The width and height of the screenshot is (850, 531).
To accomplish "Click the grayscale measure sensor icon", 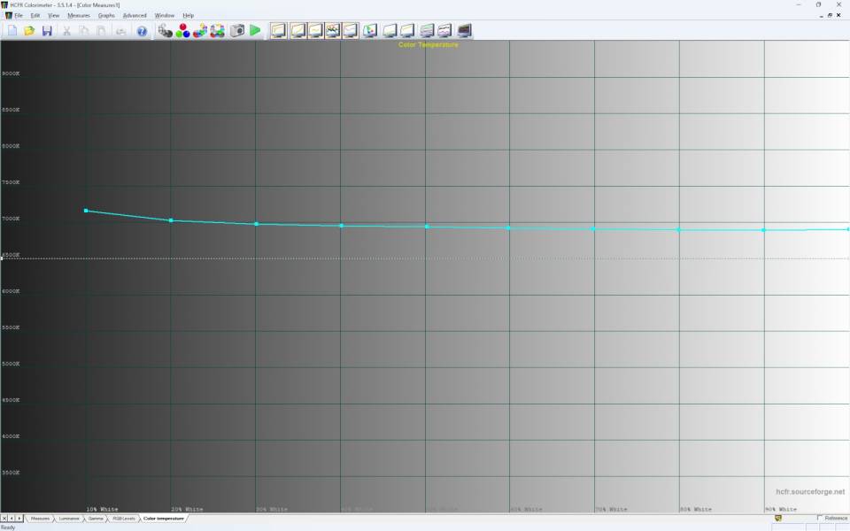I will [165, 31].
